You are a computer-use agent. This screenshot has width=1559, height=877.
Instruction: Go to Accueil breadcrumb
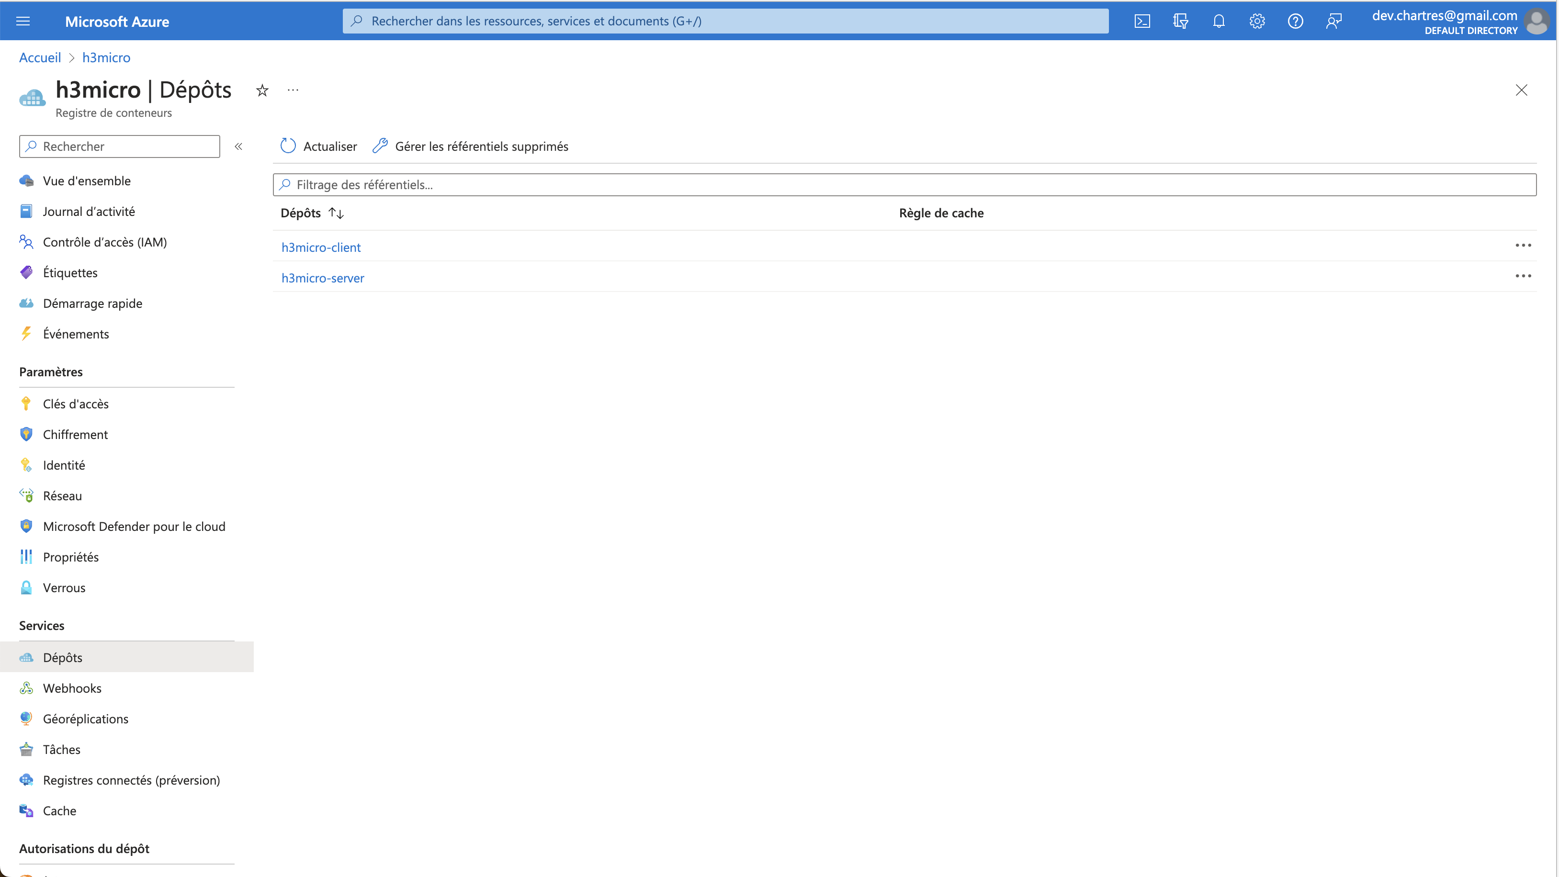coord(40,57)
